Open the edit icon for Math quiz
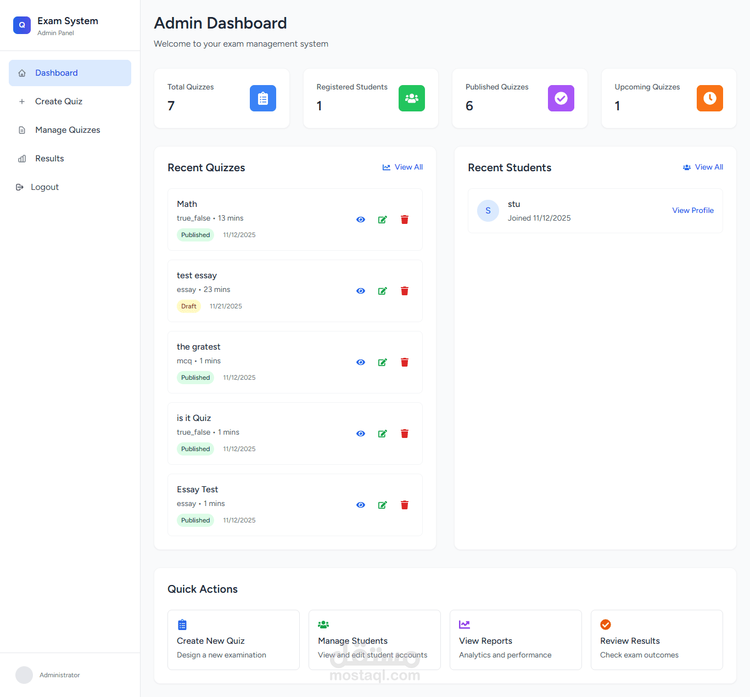 (382, 219)
